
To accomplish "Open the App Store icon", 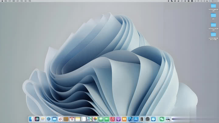I will point(136,119).
